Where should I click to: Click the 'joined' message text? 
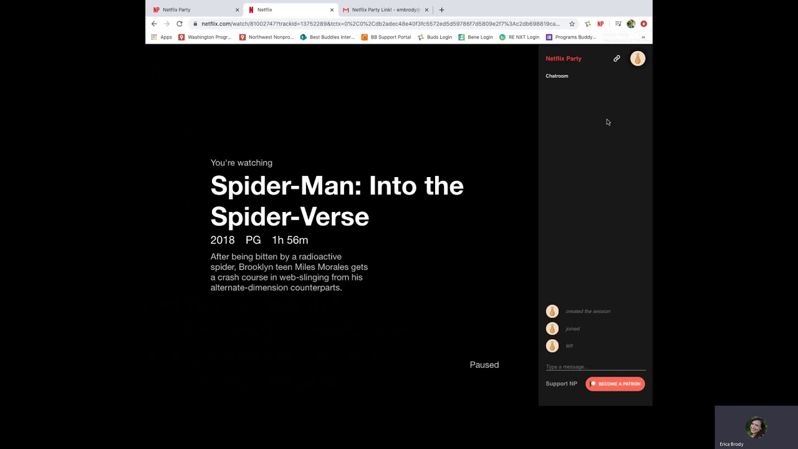(x=572, y=329)
